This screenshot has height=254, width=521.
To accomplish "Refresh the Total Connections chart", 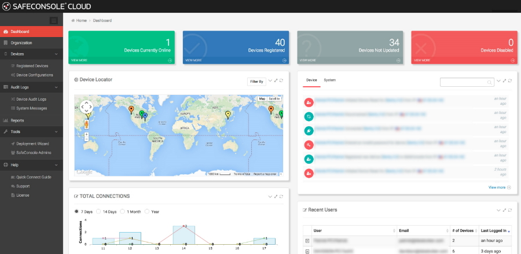I will 281,197.
